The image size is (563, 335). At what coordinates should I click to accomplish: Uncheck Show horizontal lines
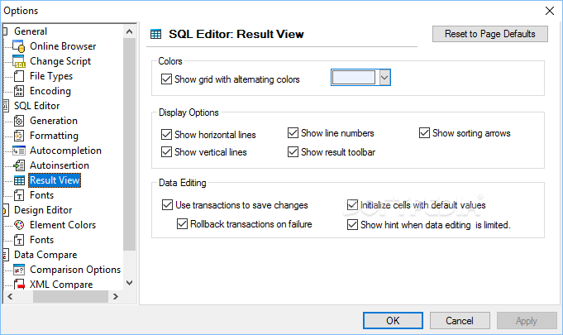(166, 134)
